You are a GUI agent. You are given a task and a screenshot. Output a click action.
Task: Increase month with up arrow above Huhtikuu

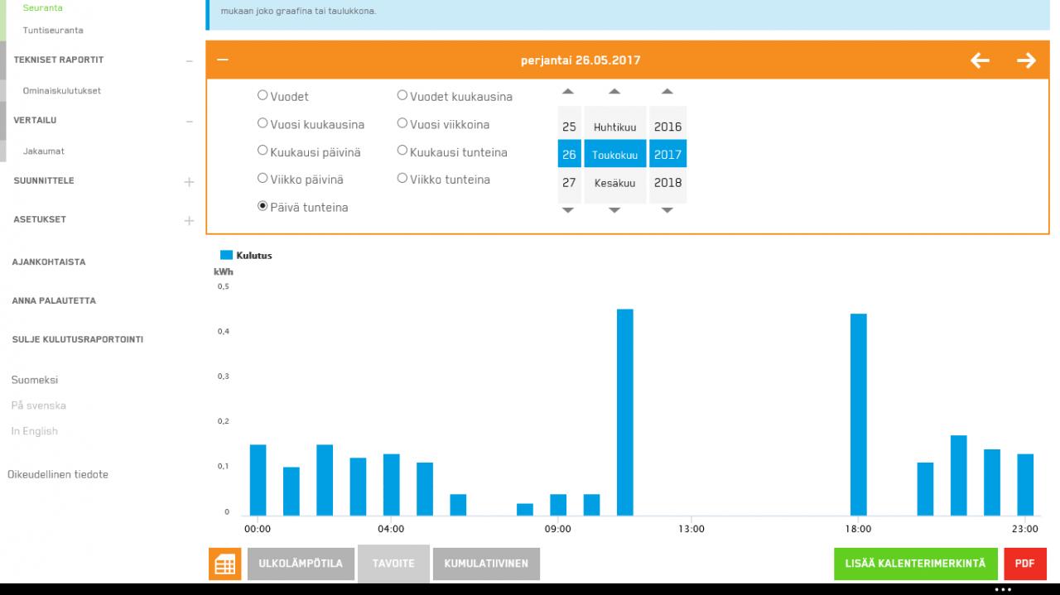[614, 92]
